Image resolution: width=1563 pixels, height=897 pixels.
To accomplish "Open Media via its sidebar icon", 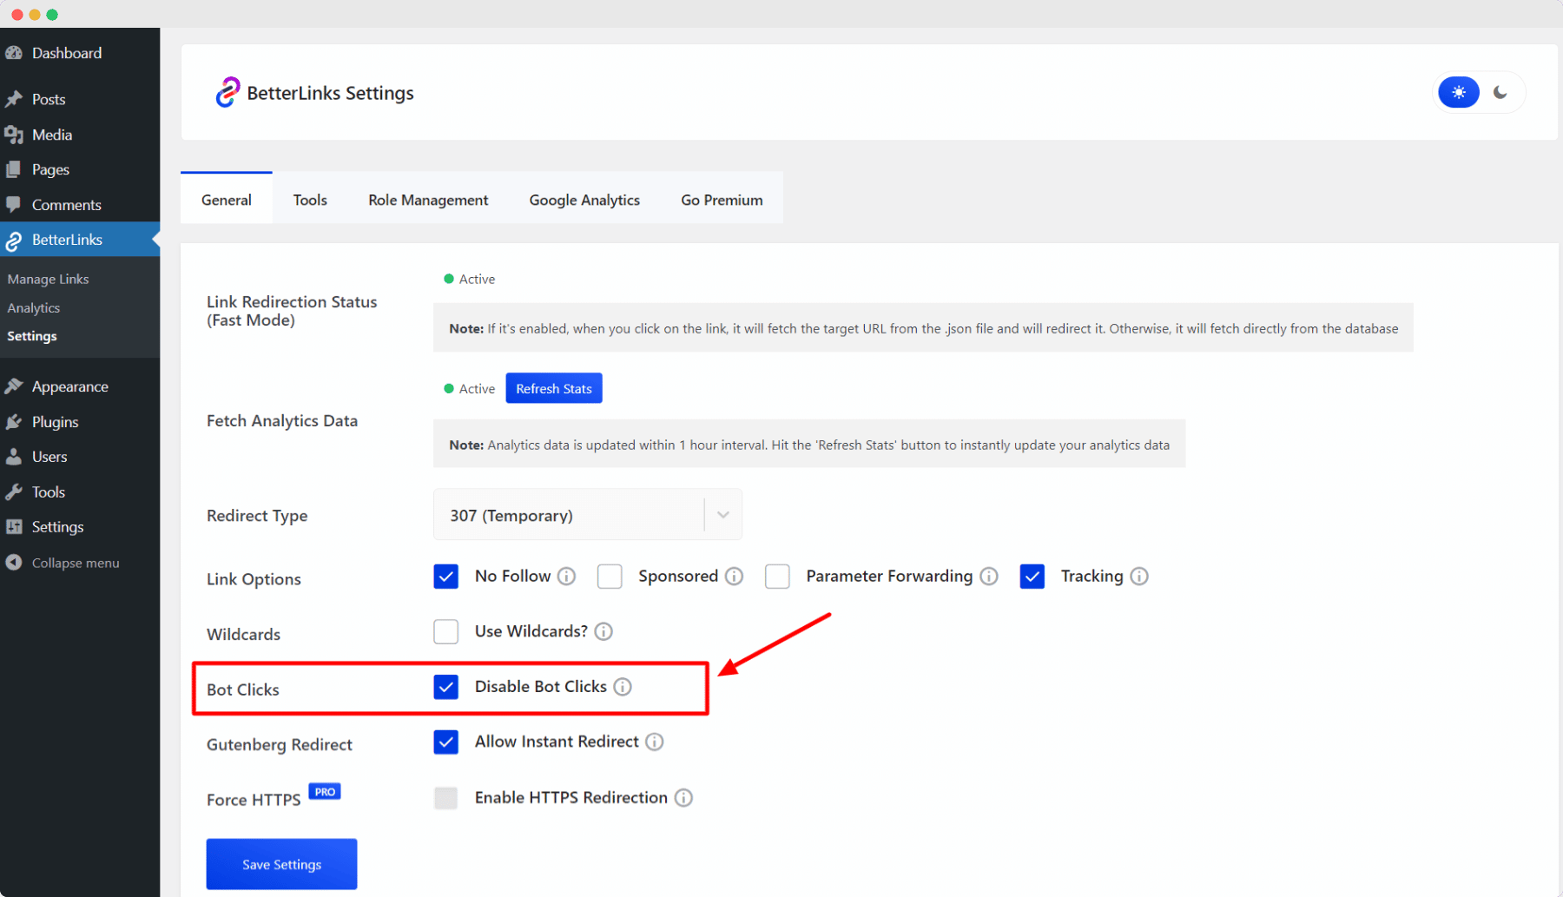I will coord(15,134).
